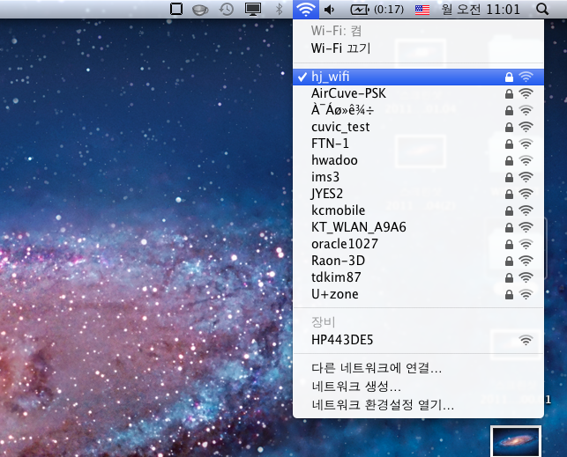Click the bowl-shaped menu bar icon
The height and width of the screenshot is (457, 567).
(200, 10)
